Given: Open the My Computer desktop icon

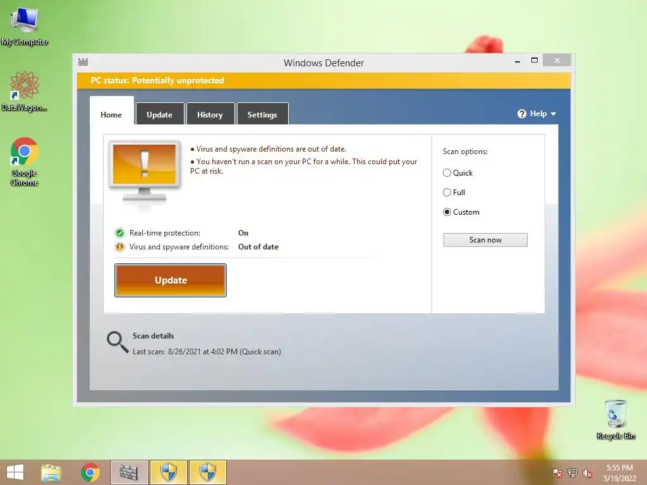Looking at the screenshot, I should pos(25,26).
